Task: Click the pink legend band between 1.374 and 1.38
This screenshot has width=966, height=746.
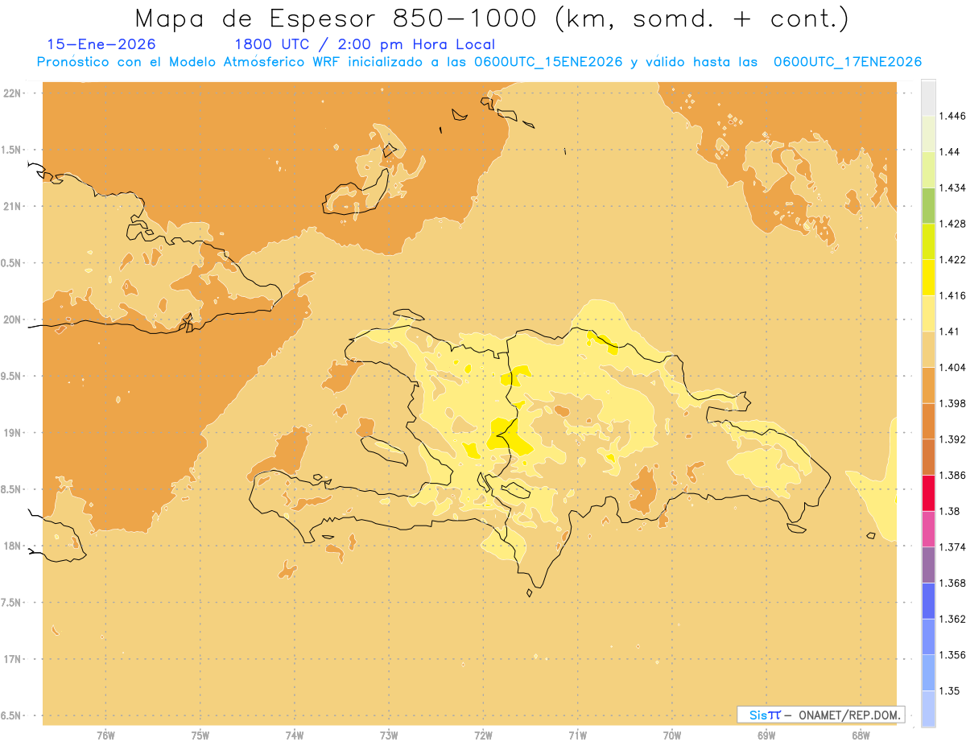Action: [928, 529]
